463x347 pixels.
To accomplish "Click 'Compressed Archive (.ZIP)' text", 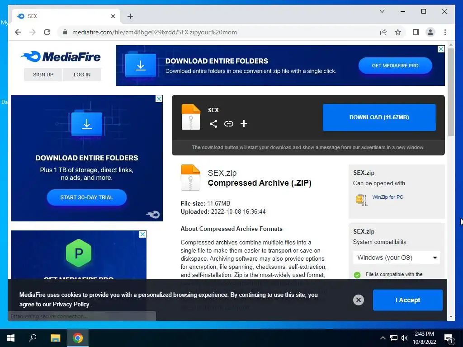I will 260,183.
